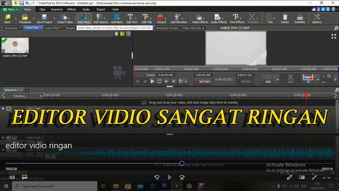Skip forward 30 seconds in player
This screenshot has width=339, height=191.
click(182, 177)
